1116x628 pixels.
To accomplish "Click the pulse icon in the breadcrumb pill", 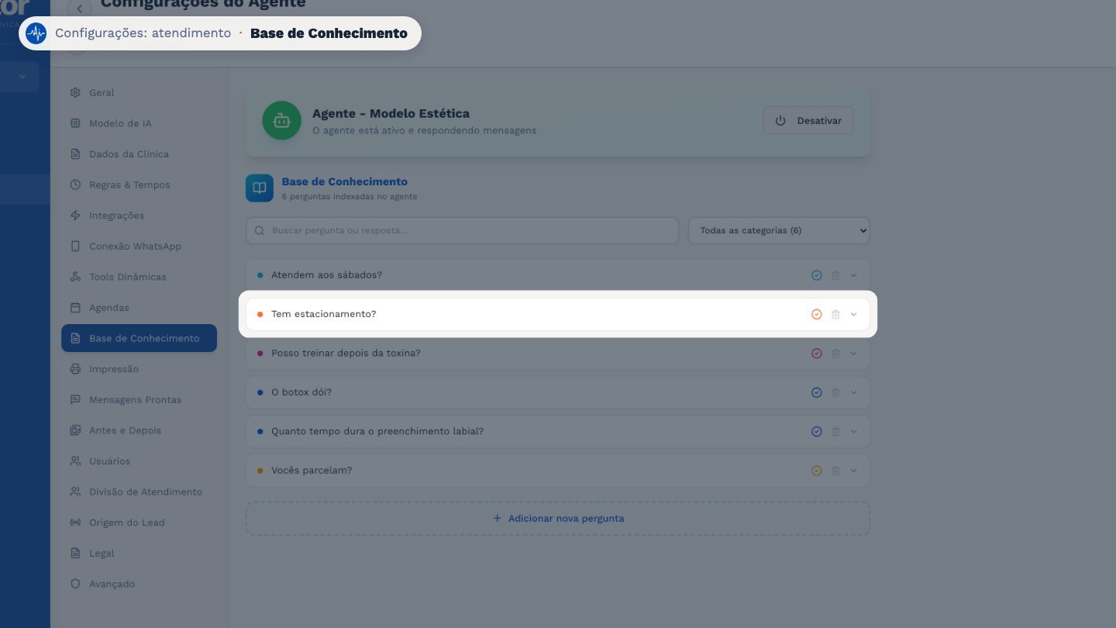I will pos(36,33).
